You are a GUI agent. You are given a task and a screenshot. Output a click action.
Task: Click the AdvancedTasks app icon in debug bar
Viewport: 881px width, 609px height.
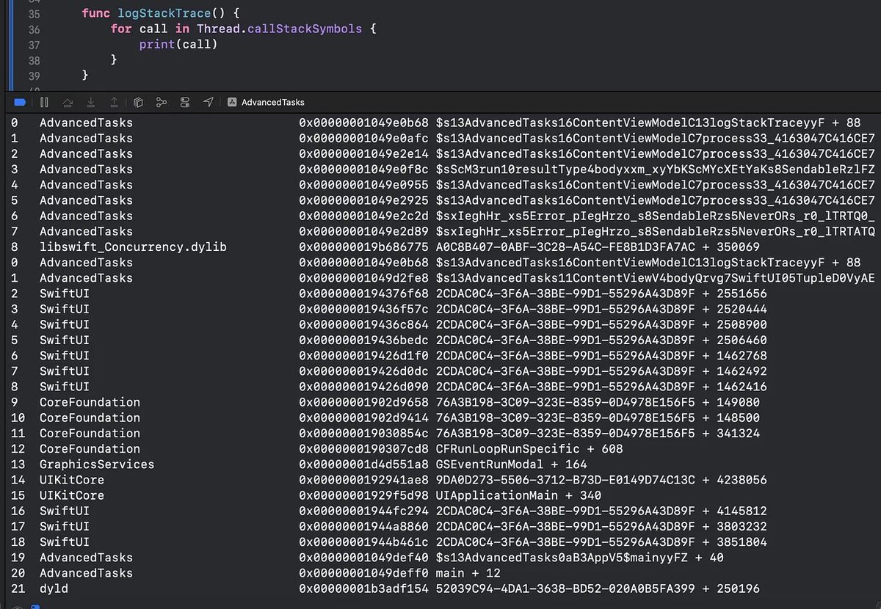(232, 102)
